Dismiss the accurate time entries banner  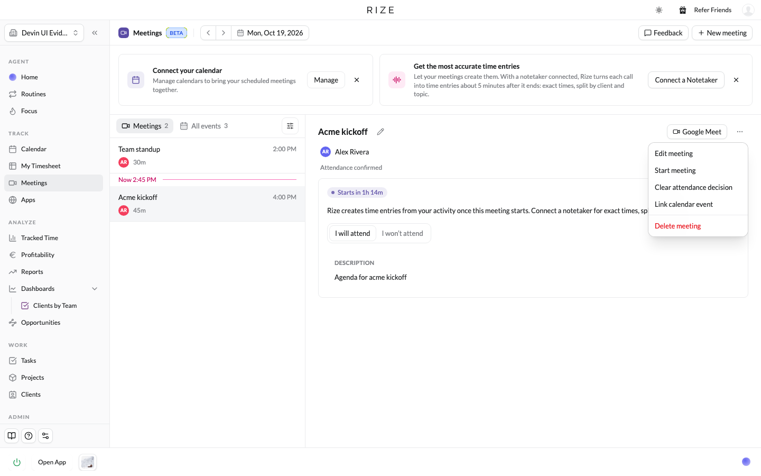(x=736, y=80)
